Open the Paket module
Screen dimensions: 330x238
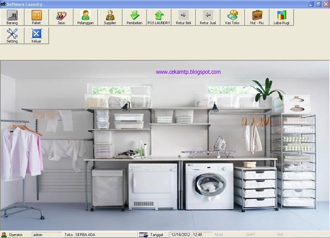pyautogui.click(x=36, y=17)
